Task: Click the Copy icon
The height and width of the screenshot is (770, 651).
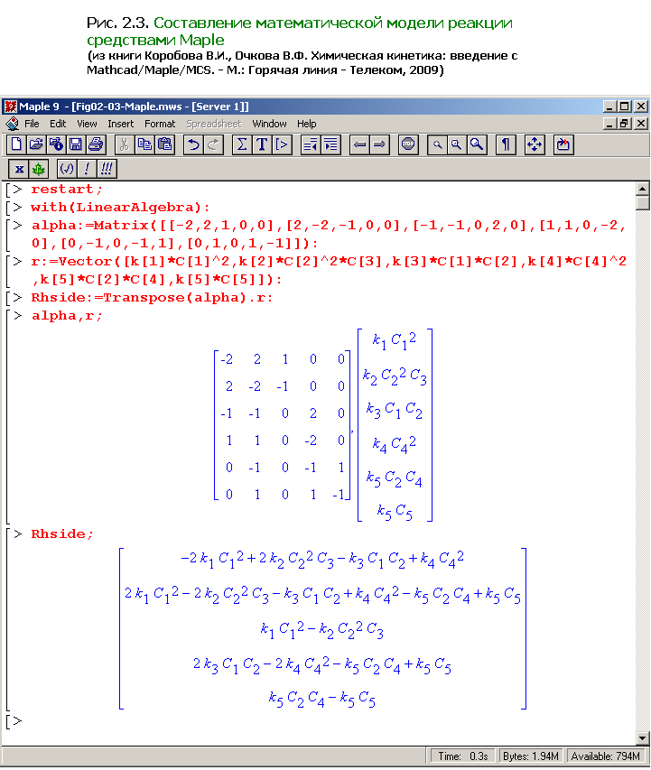Action: click(144, 144)
